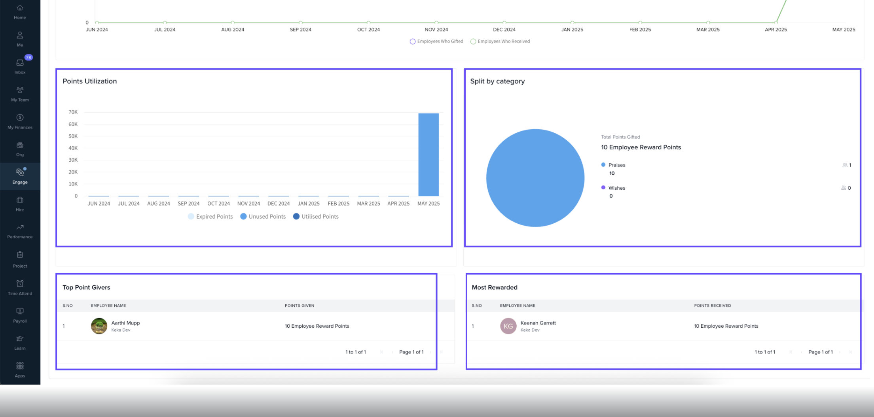The image size is (874, 417).
Task: Open the Performance module icon
Action: click(x=20, y=231)
